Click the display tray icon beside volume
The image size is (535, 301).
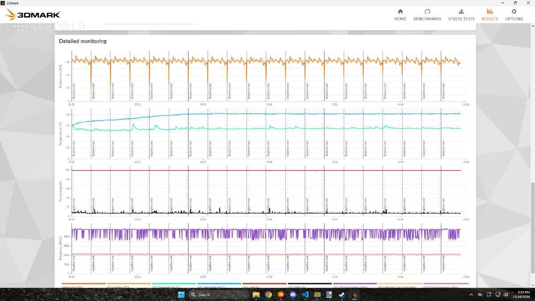(498, 295)
